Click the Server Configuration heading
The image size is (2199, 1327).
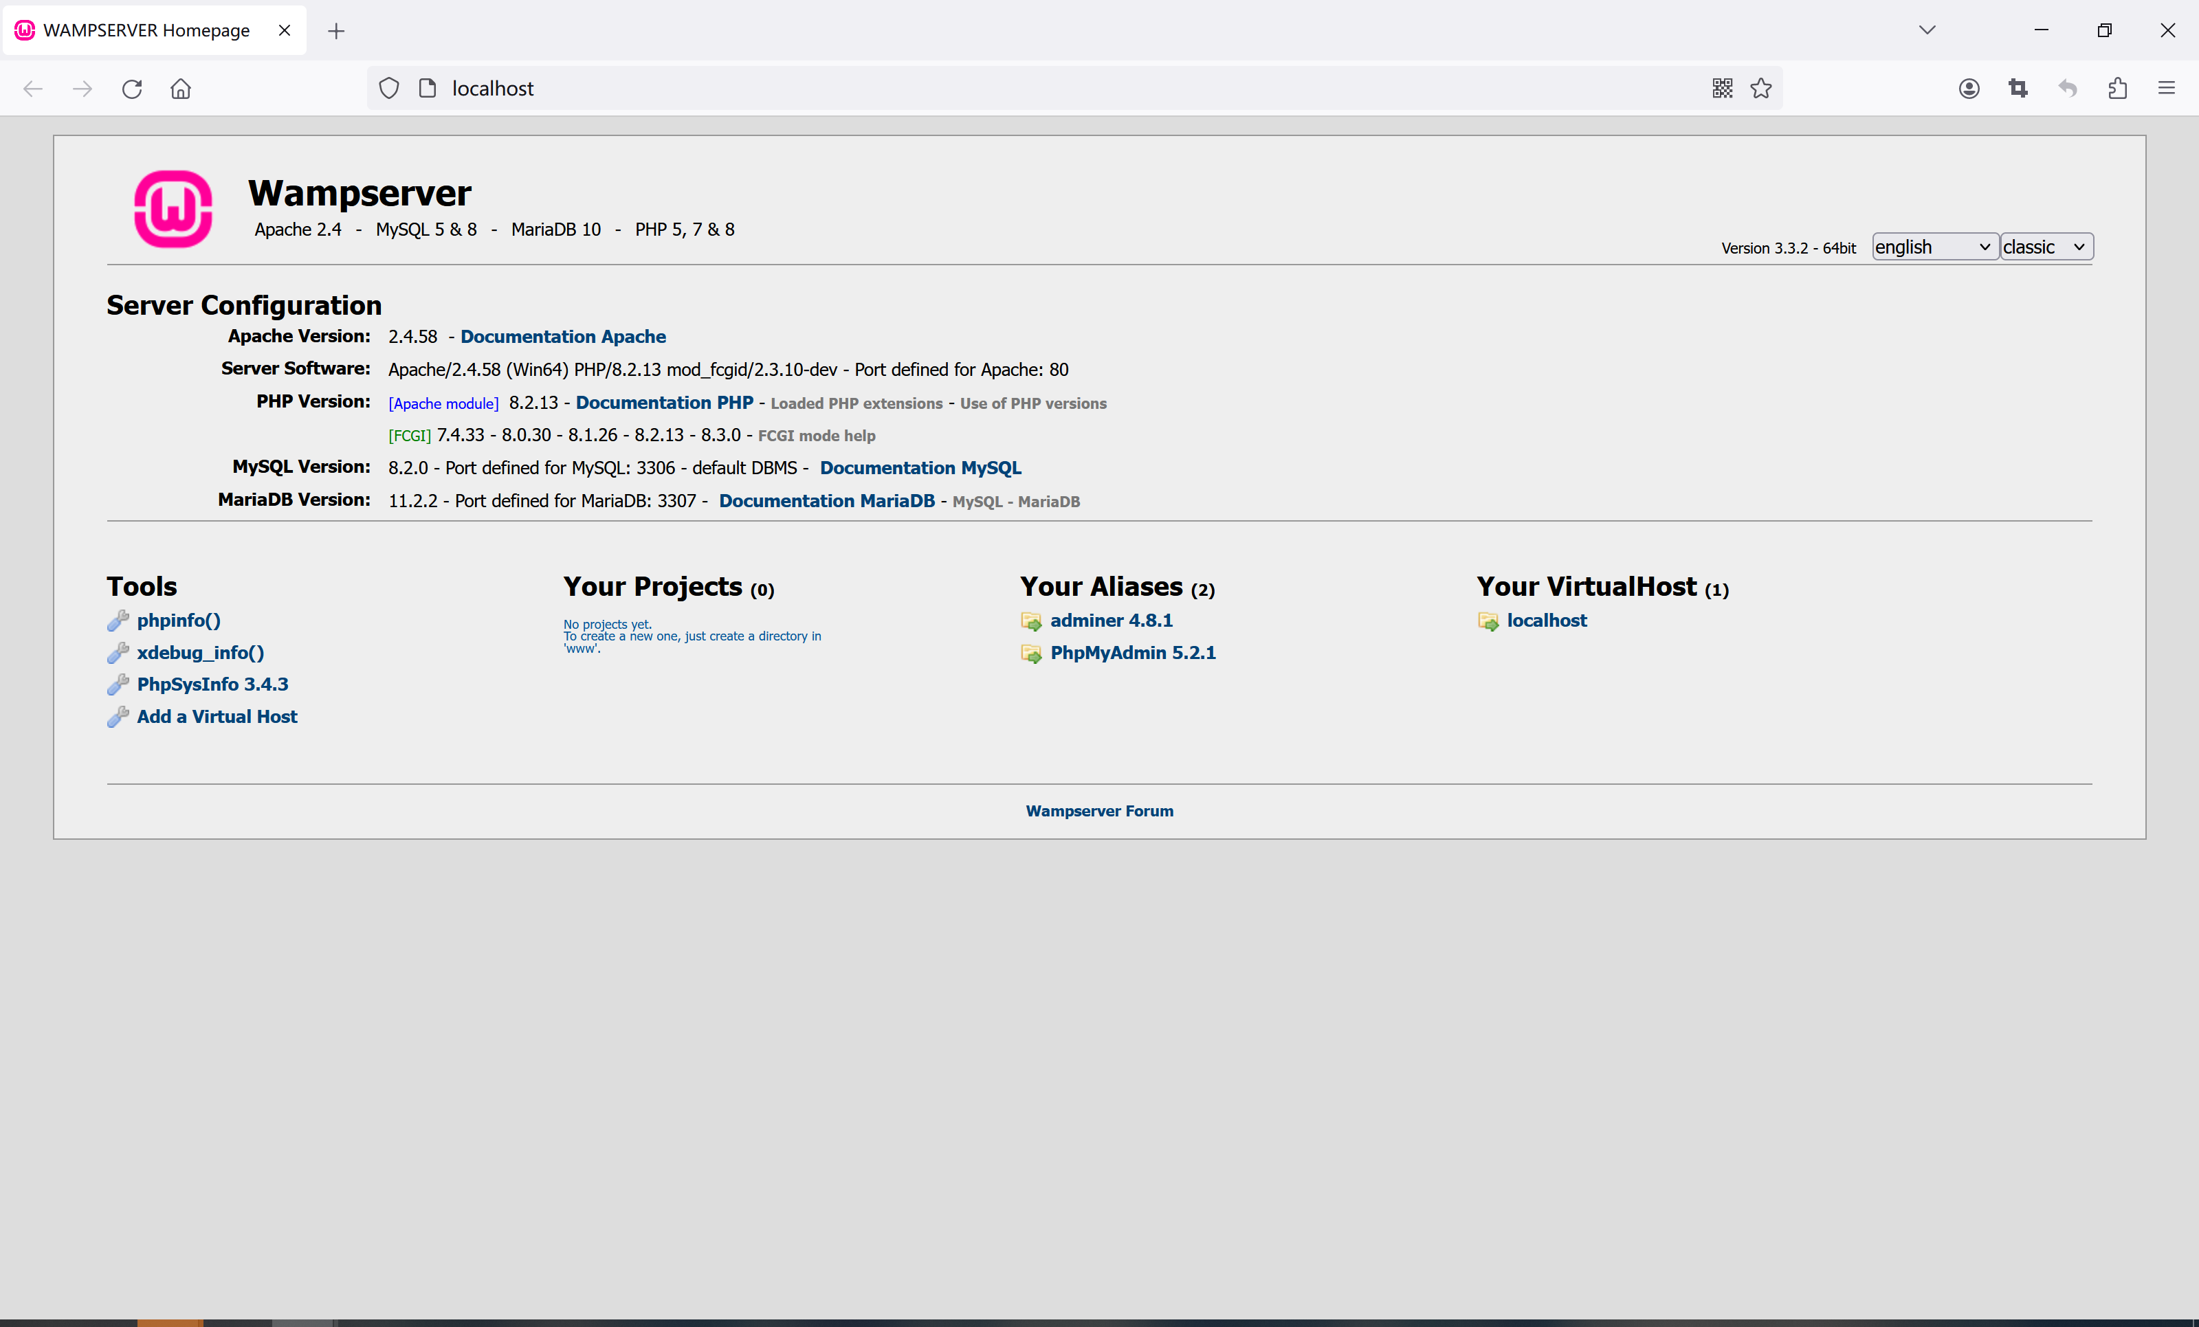pyautogui.click(x=243, y=305)
